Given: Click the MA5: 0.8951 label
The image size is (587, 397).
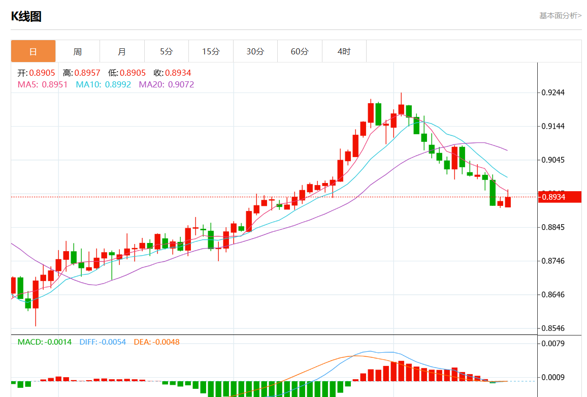Looking at the screenshot, I should click(43, 85).
